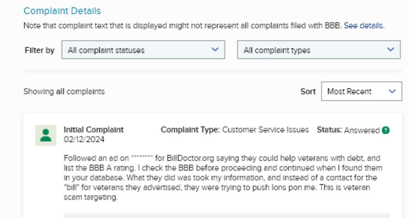Click the Customer Service Issues complaint type

tap(265, 130)
